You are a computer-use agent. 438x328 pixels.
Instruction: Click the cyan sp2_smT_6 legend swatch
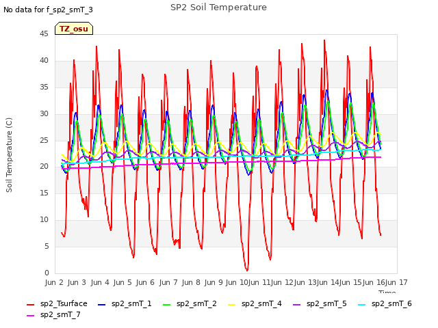[x=362, y=305]
